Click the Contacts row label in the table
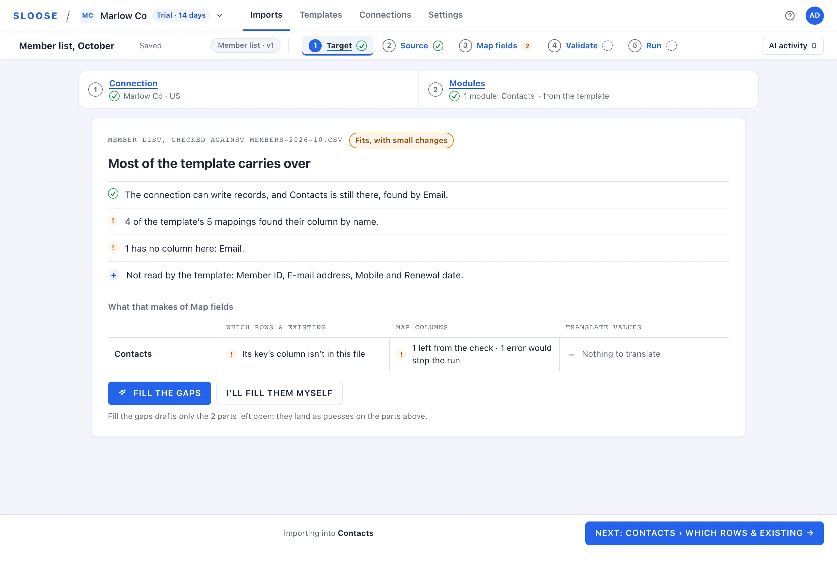The height and width of the screenshot is (562, 837). pyautogui.click(x=133, y=354)
